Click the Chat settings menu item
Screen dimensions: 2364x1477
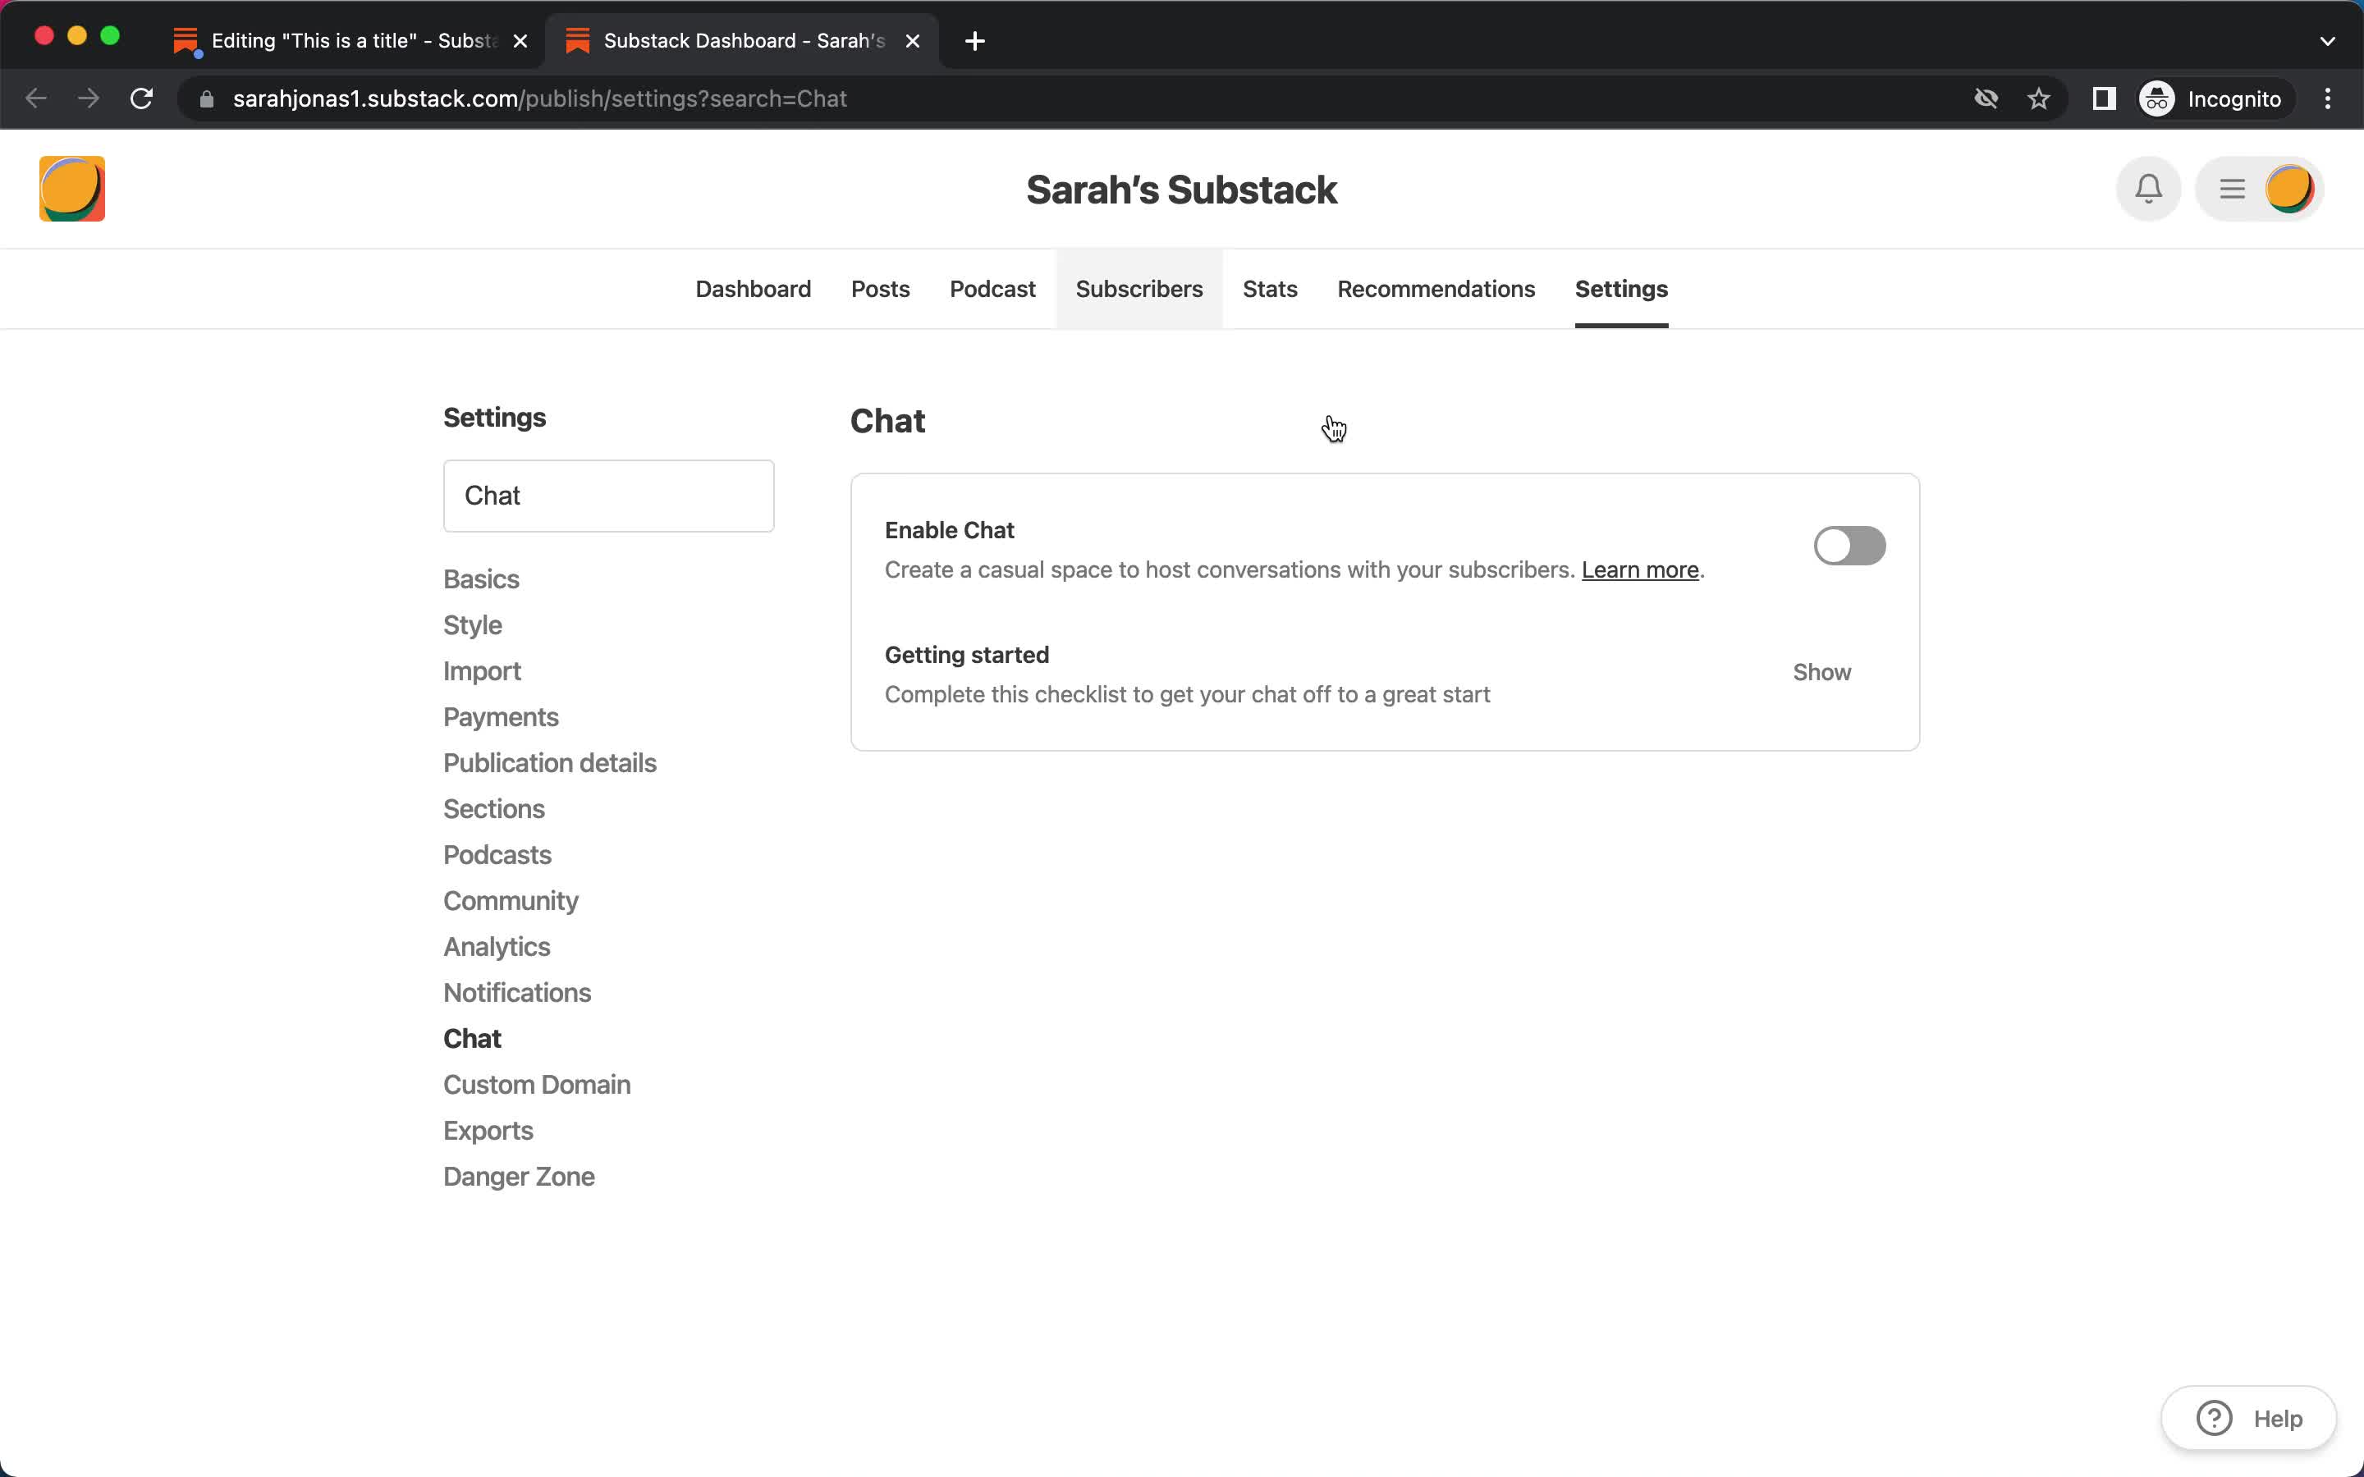(x=471, y=1038)
